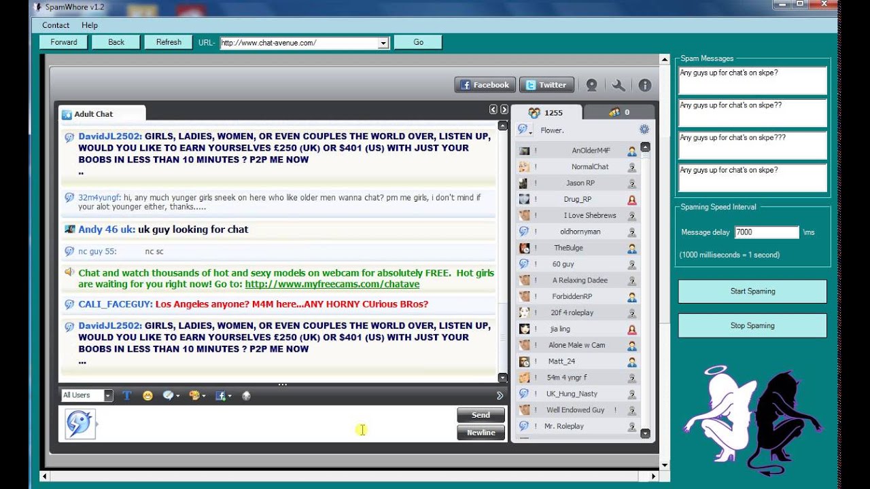Open the info icon in chat header
Viewport: 870px width, 489px height.
[x=645, y=85]
